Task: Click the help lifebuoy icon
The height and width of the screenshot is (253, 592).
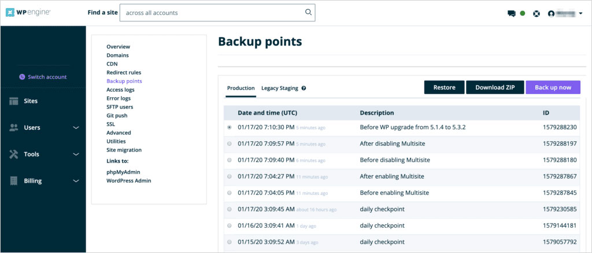Action: (x=537, y=13)
